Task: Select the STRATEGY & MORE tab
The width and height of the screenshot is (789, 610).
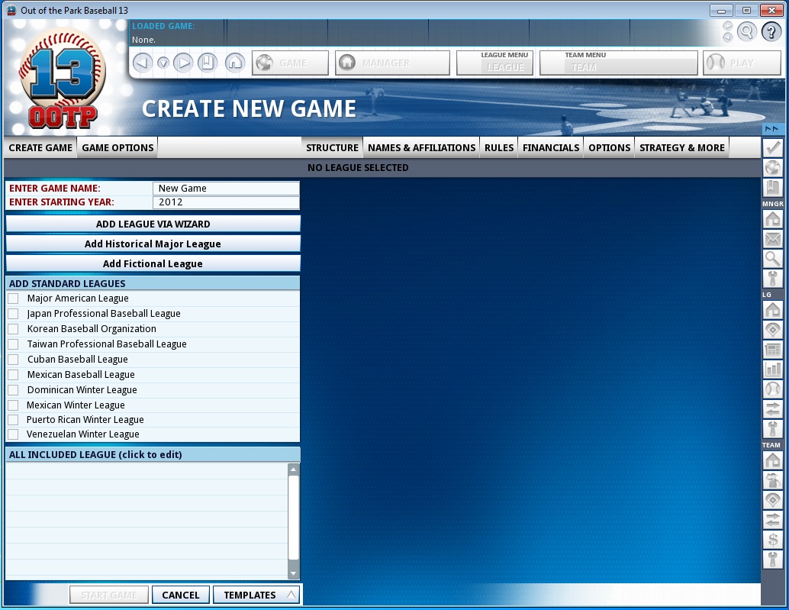Action: click(682, 147)
